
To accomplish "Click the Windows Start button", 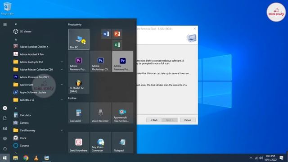I will click(5, 158).
